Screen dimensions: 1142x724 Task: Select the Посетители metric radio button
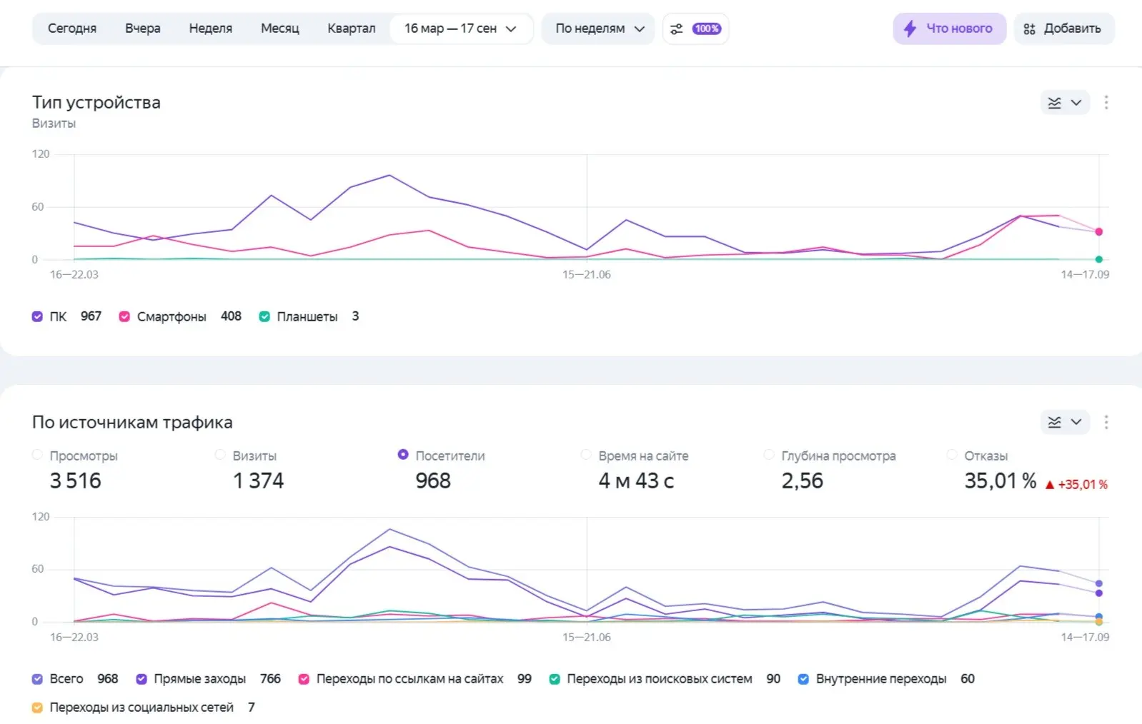click(x=403, y=455)
